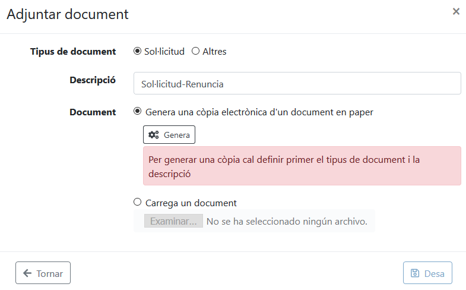466x290 pixels.
Task: Click the 'Carrega un document' label text
Action: click(x=191, y=203)
